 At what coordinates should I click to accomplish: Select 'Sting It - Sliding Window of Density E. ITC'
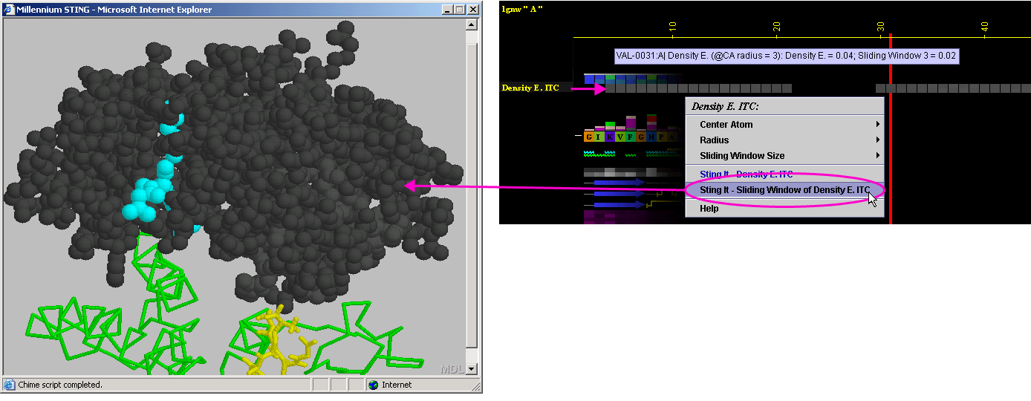784,190
